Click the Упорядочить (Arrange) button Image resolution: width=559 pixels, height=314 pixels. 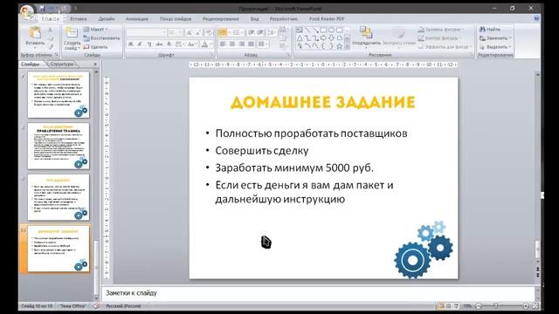(366, 37)
